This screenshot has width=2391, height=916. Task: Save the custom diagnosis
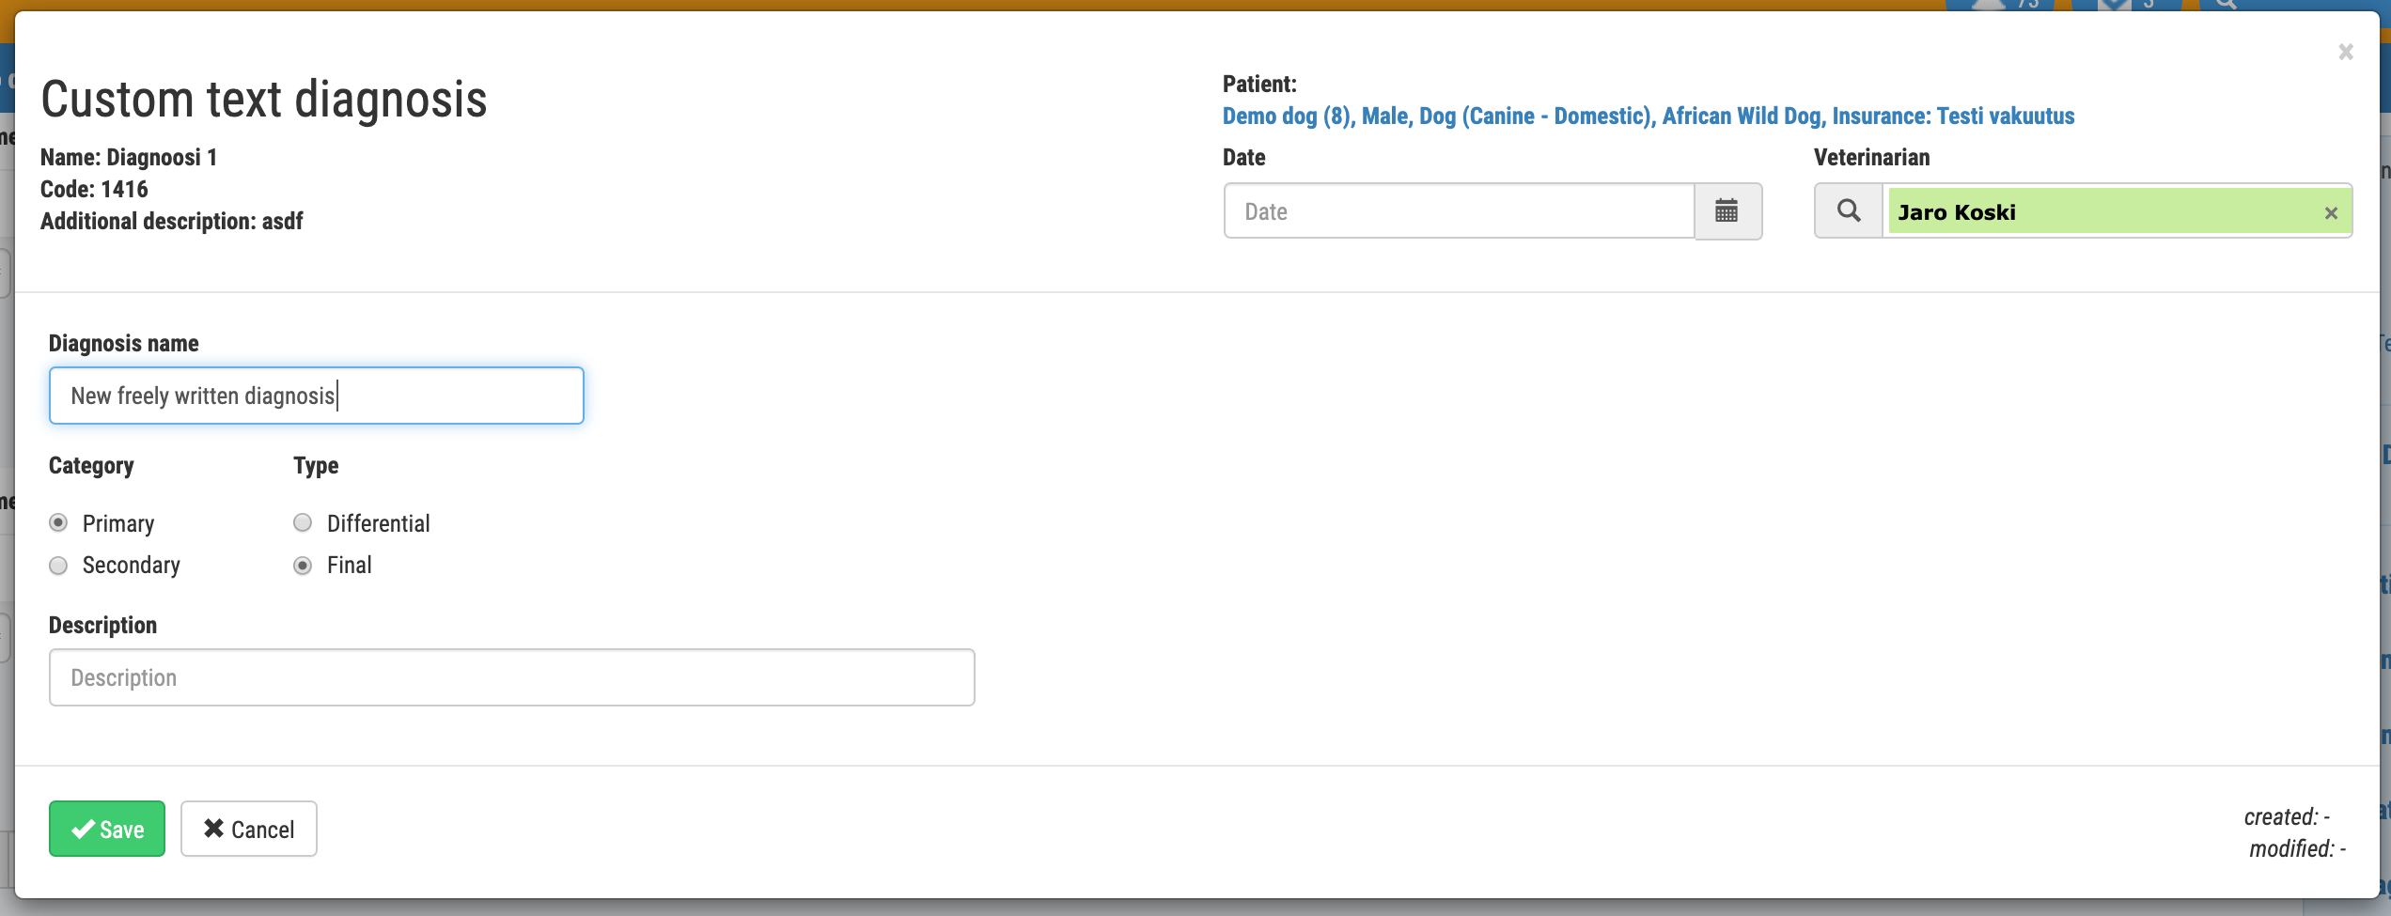click(x=107, y=829)
